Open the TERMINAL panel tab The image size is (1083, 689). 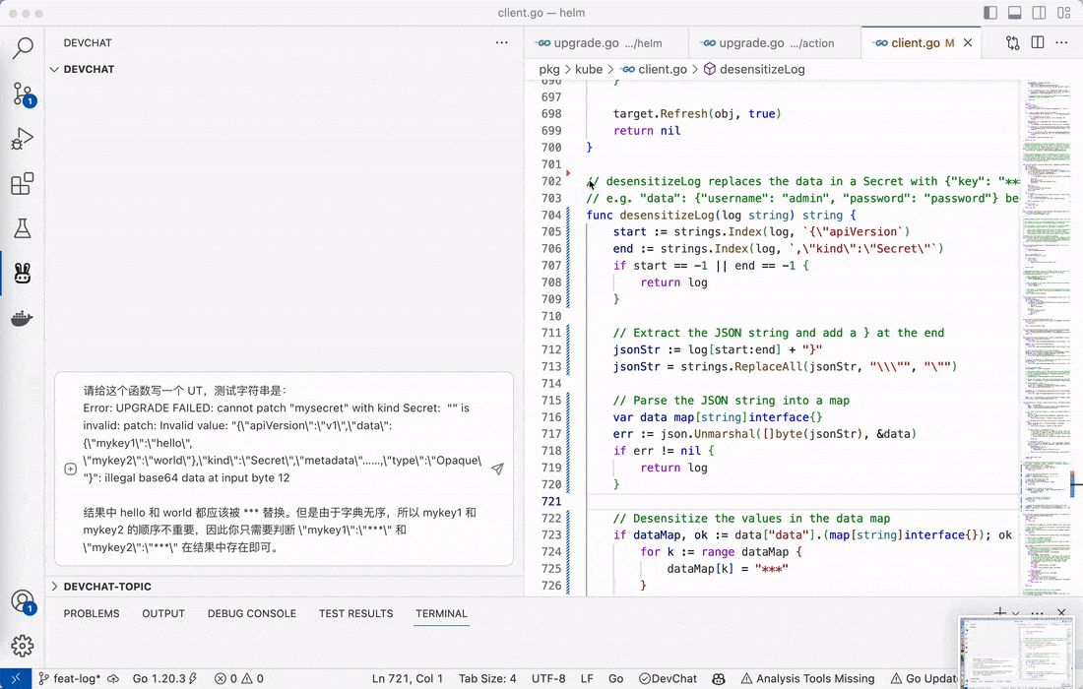pos(441,613)
